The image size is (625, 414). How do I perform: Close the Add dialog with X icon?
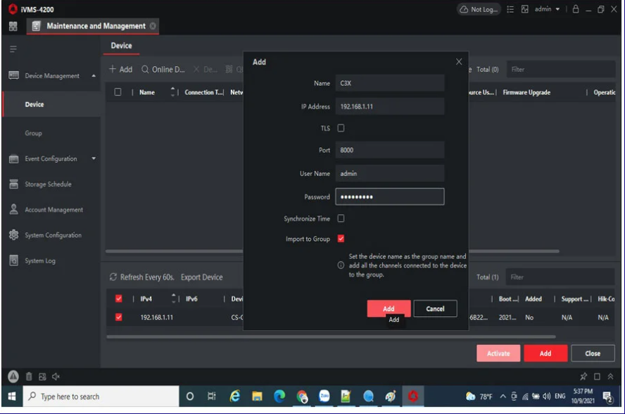[x=459, y=62]
